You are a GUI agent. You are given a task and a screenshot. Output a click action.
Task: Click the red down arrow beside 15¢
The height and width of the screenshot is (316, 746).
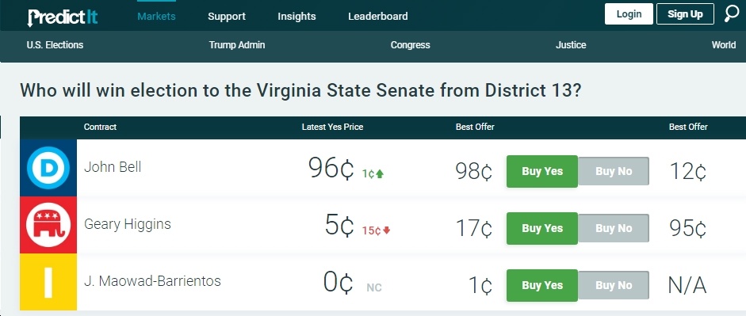coord(386,230)
